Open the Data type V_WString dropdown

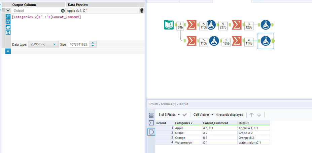(x=43, y=44)
